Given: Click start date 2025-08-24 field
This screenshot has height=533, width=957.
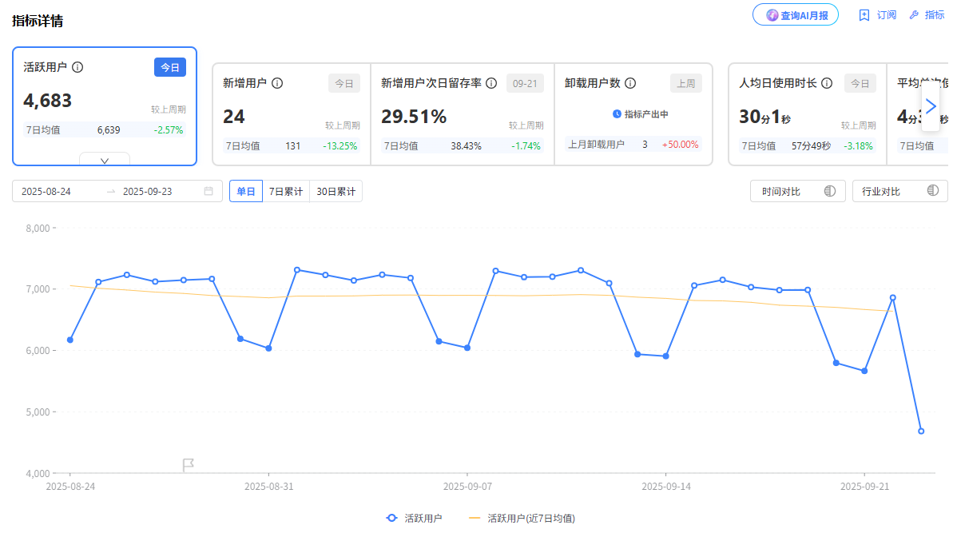Looking at the screenshot, I should (x=46, y=191).
